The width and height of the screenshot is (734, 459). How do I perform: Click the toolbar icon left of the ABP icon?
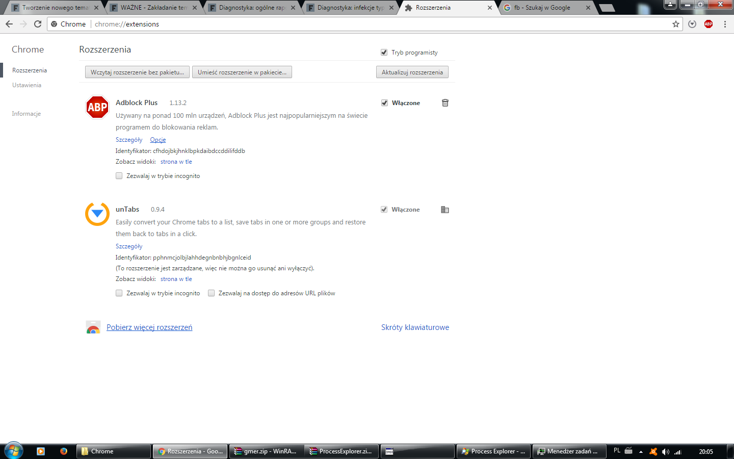point(692,24)
